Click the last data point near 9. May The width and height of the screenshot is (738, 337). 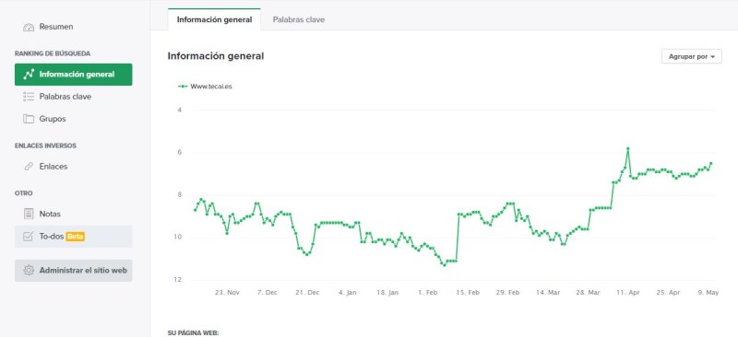710,164
